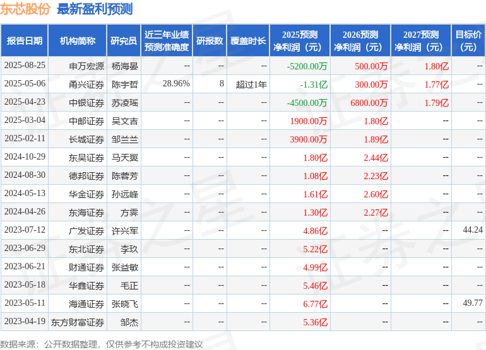Click the 东芯股份 title text
This screenshot has width=486, height=350.
click(25, 9)
